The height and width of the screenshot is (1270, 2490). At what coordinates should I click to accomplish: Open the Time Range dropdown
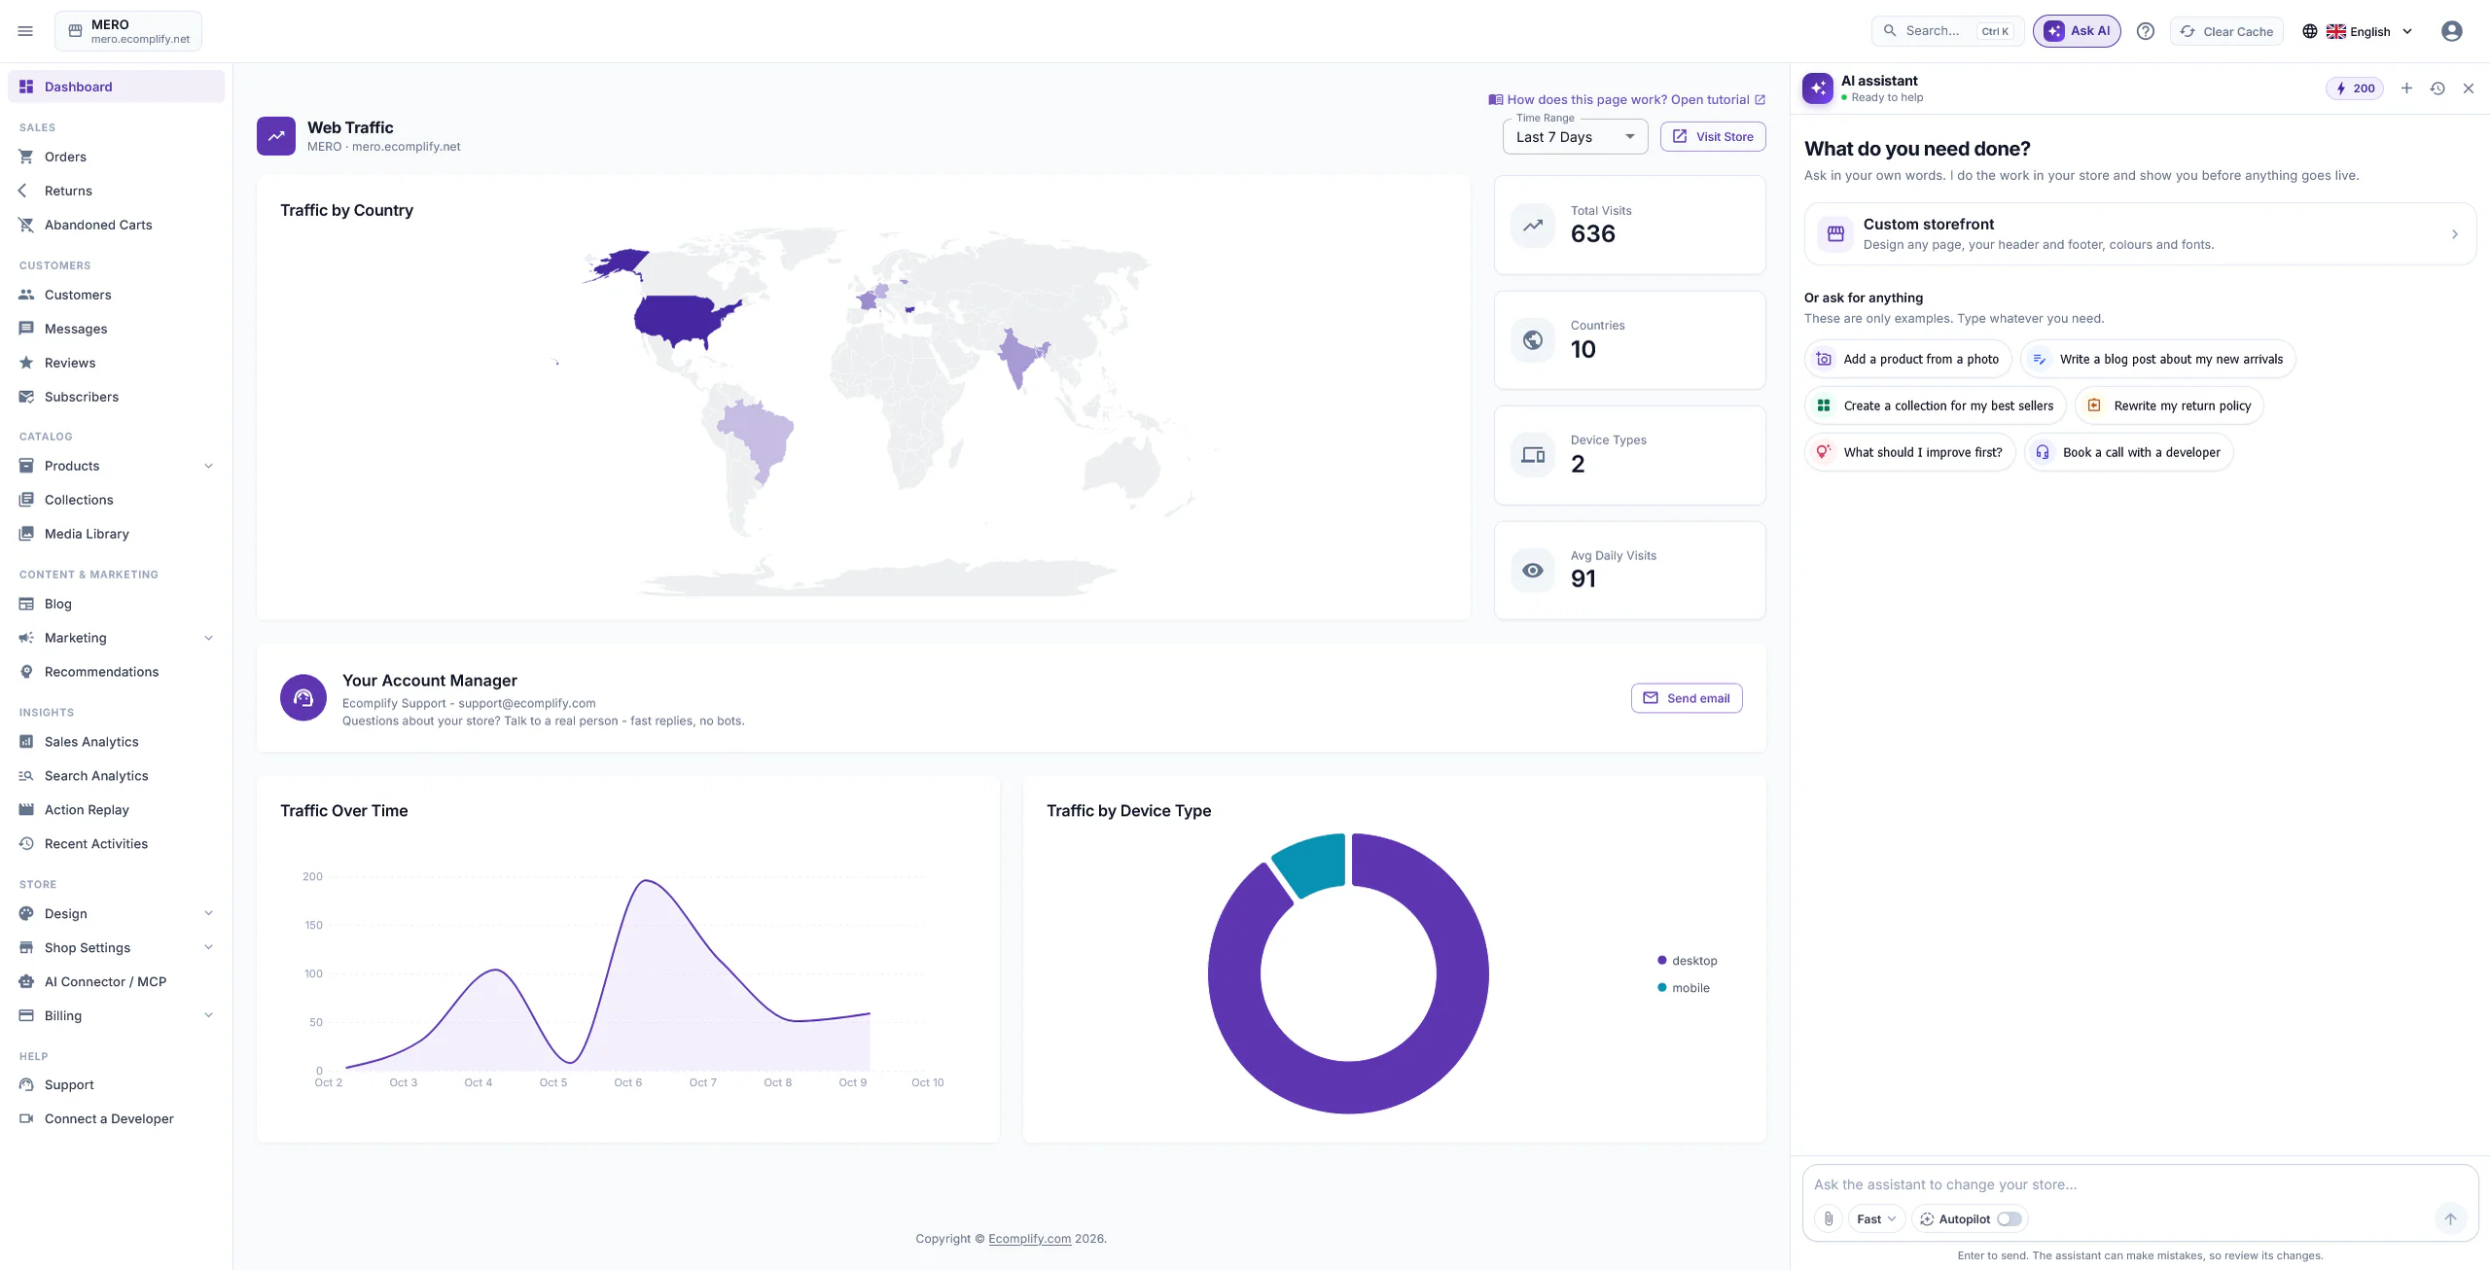tap(1575, 137)
